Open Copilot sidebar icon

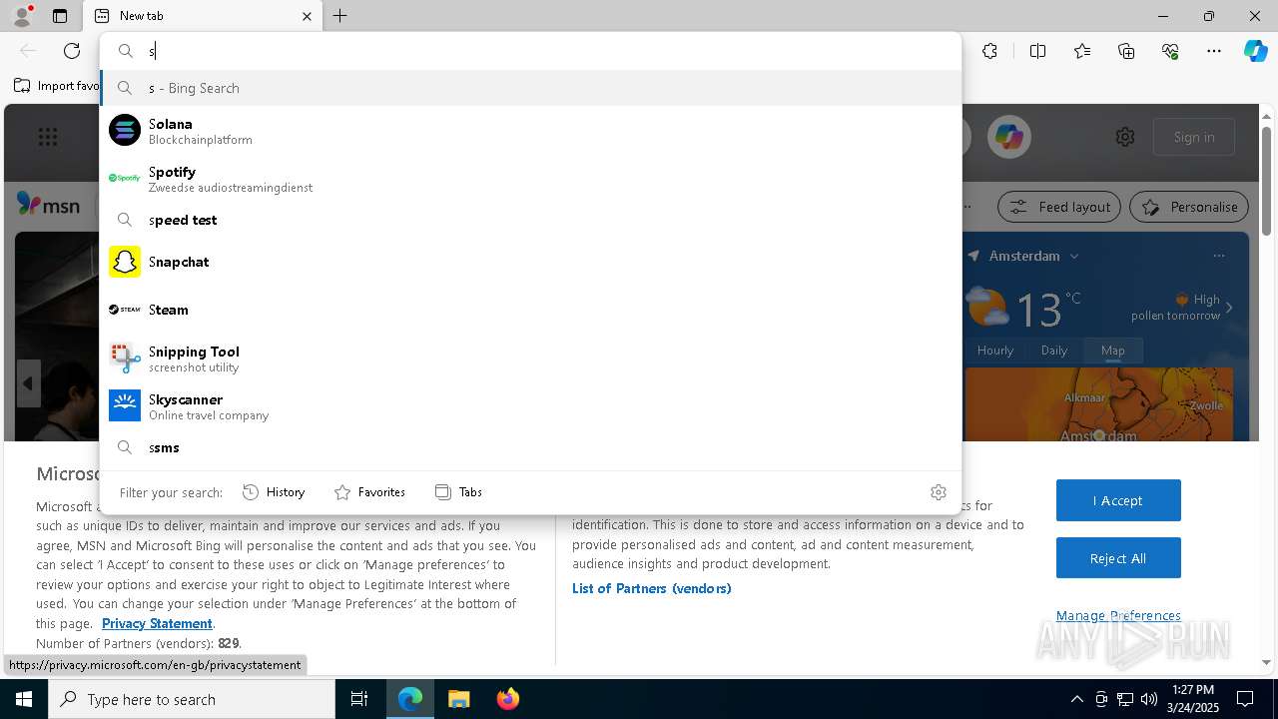tap(1255, 51)
